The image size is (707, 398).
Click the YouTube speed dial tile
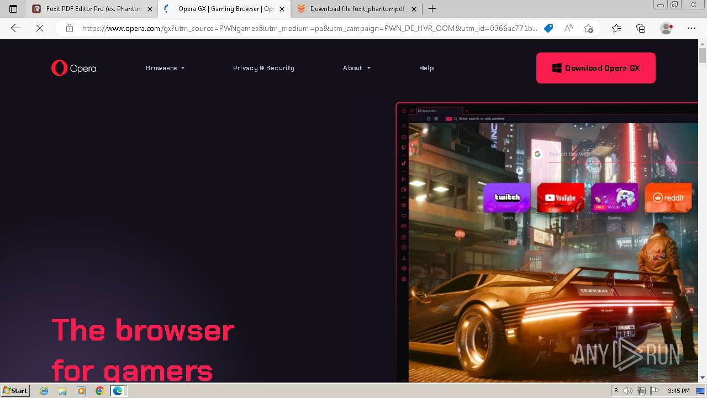coord(561,198)
